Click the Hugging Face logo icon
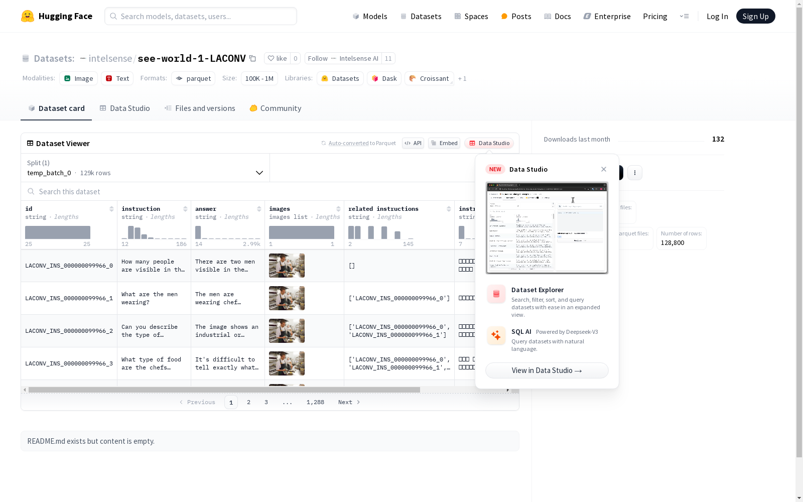This screenshot has height=502, width=803. coord(28,16)
